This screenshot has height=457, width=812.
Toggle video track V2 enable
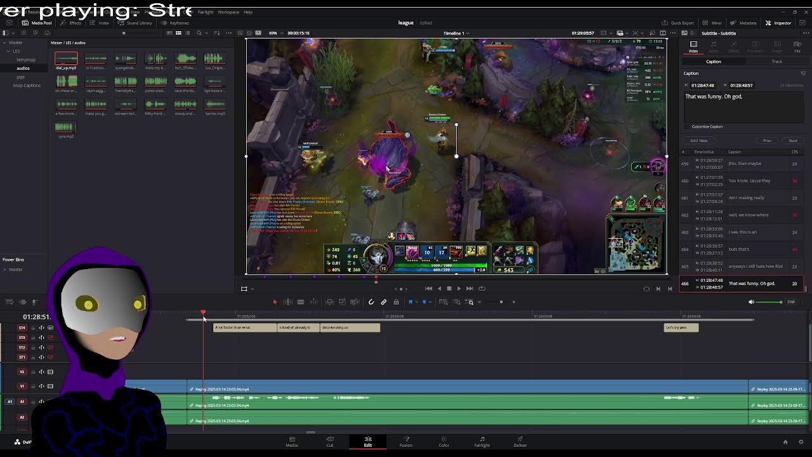coord(51,372)
